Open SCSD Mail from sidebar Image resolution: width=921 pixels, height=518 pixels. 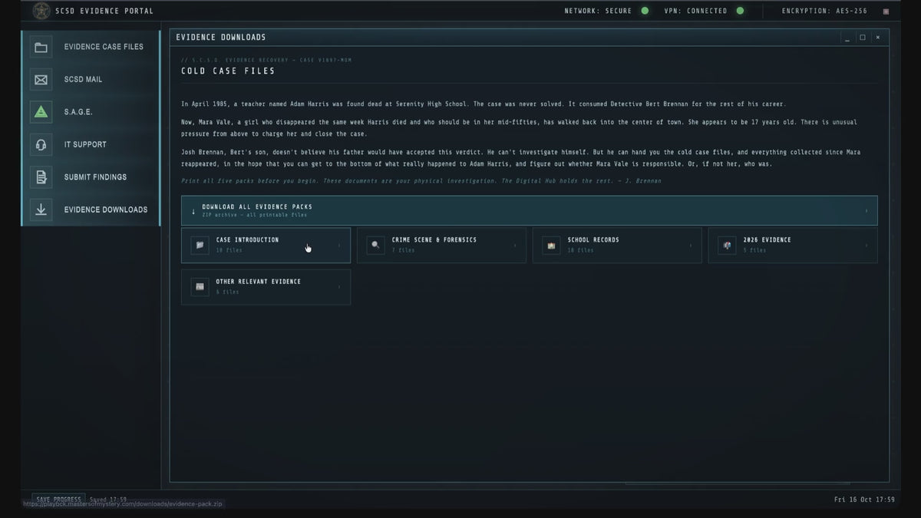tap(91, 79)
